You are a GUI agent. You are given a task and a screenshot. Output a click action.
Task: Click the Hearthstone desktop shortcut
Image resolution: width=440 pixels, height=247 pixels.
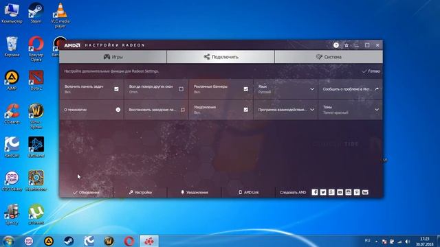pyautogui.click(x=36, y=180)
